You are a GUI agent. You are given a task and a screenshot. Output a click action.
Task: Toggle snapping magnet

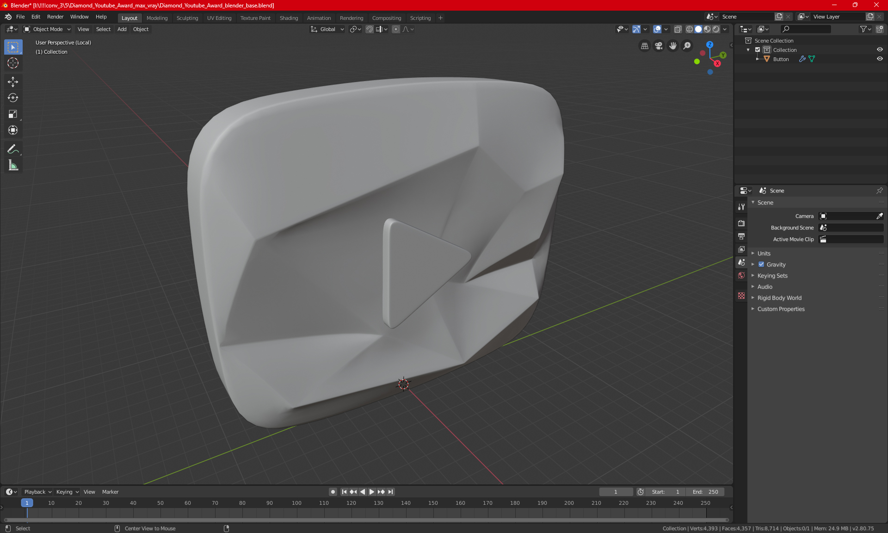click(370, 29)
